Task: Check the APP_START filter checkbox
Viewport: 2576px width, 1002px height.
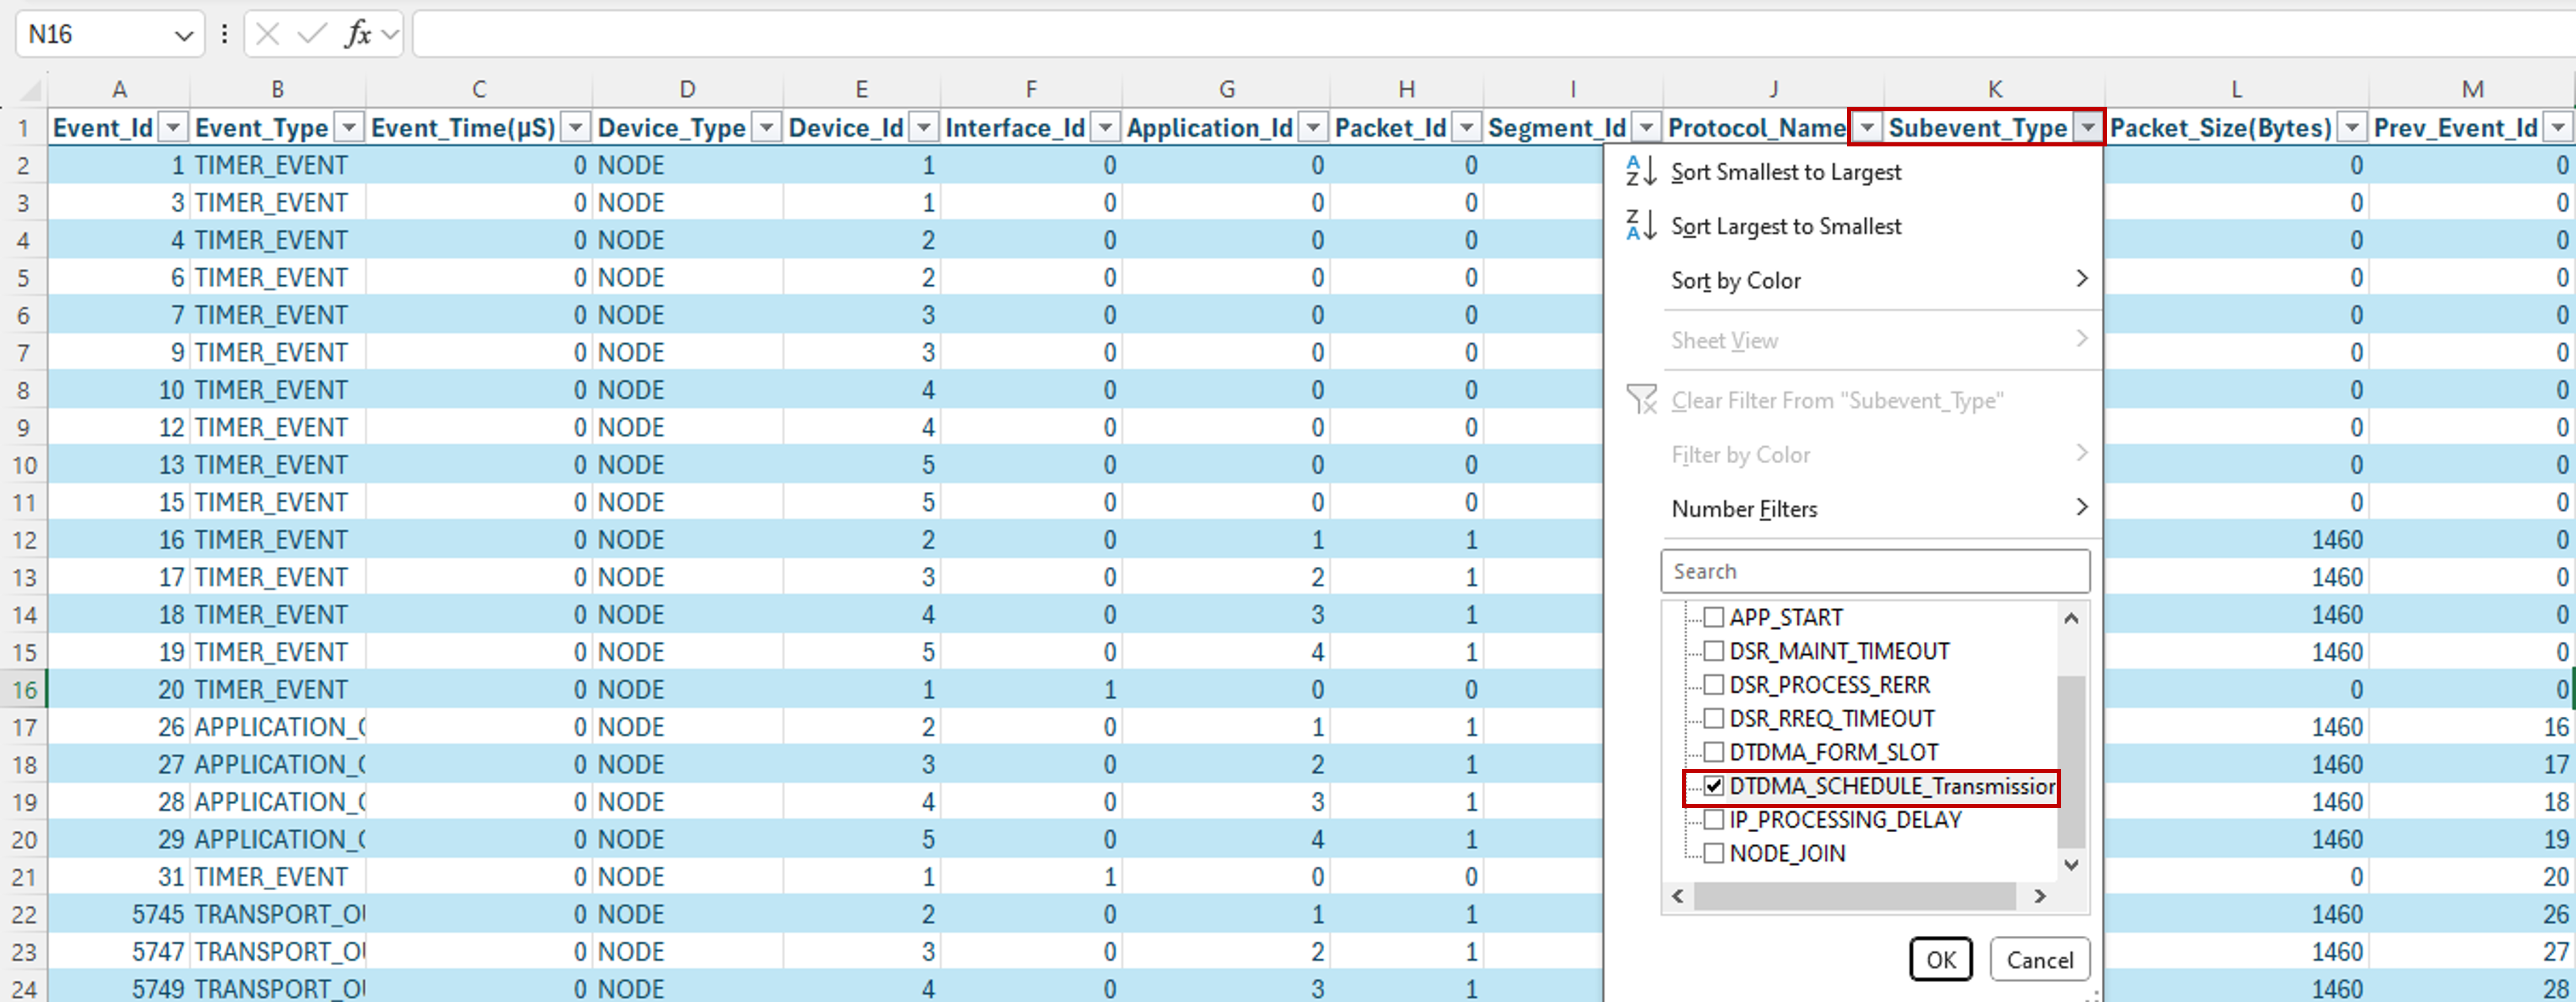Action: [x=1714, y=617]
